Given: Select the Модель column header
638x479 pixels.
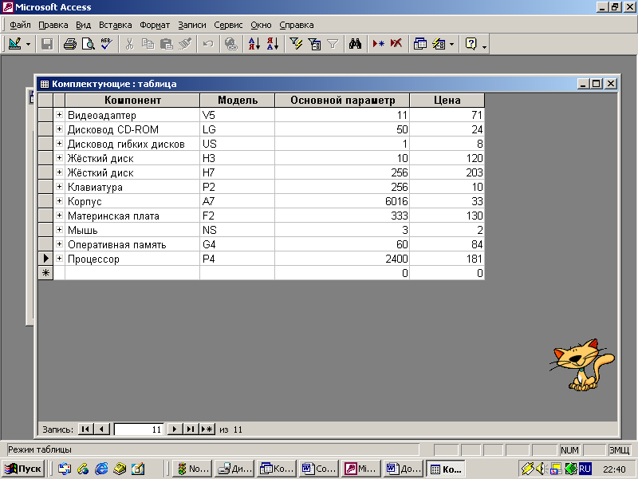Looking at the screenshot, I should (237, 101).
